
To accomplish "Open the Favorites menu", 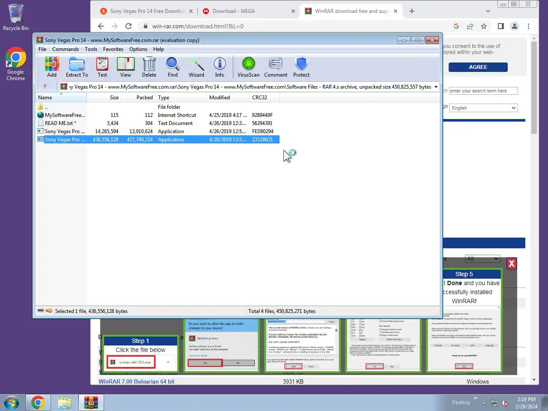I will (x=113, y=49).
